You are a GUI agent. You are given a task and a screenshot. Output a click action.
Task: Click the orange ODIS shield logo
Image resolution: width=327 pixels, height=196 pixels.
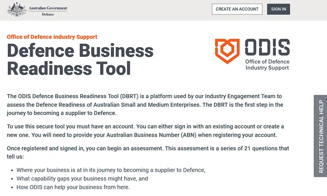227,51
